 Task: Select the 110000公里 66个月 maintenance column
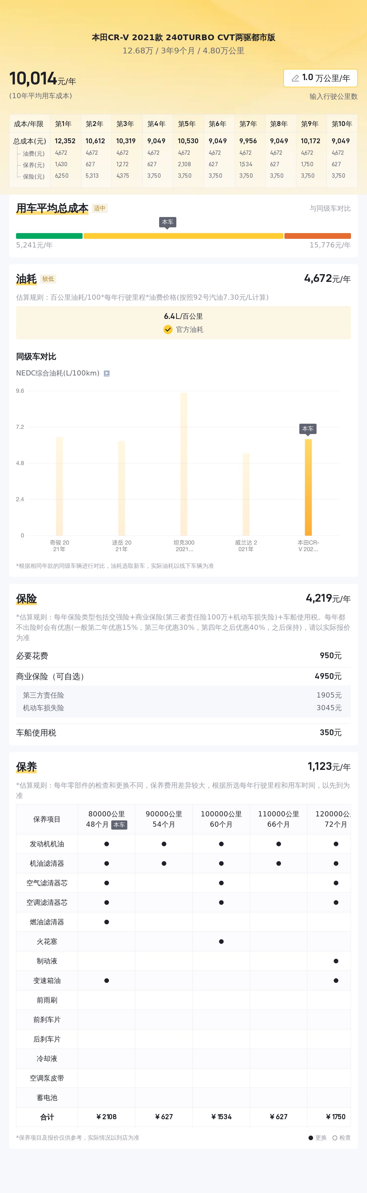click(x=279, y=819)
